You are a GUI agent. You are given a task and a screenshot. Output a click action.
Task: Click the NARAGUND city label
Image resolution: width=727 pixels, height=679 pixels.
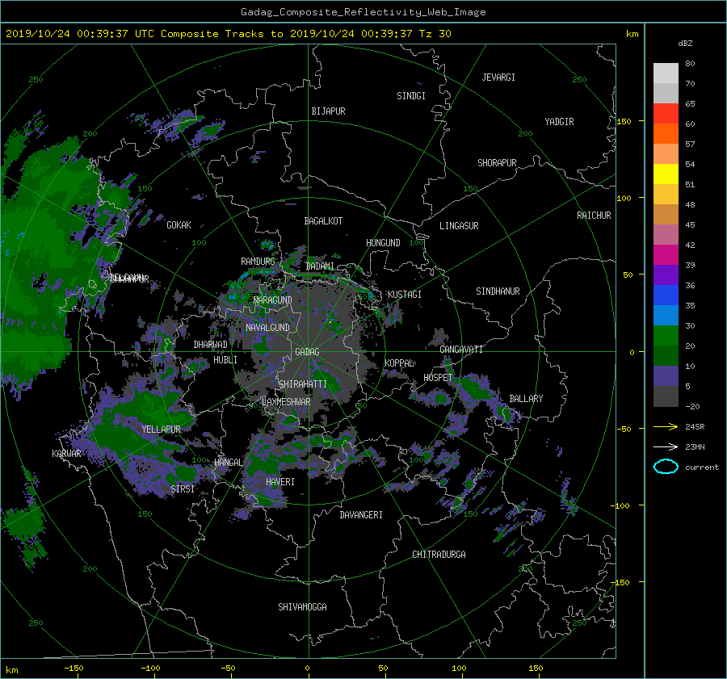273,300
